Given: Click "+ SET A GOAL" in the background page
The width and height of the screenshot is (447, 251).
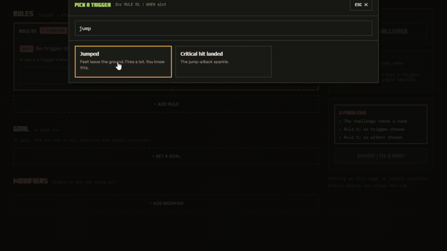Looking at the screenshot, I should pyautogui.click(x=166, y=156).
